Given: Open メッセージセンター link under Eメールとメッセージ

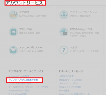Looking at the screenshot, I should tap(68, 83).
